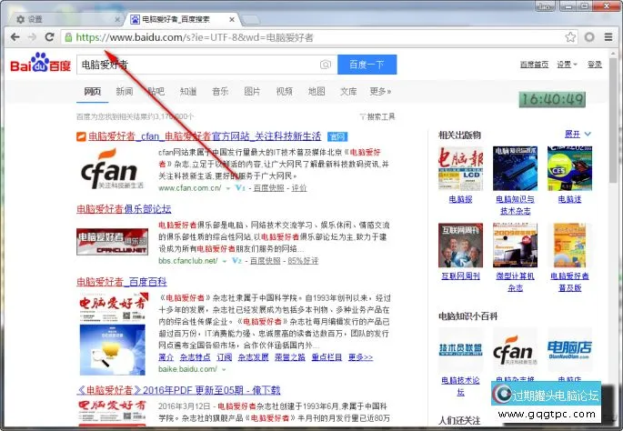Switch to the 音乐 search category
Image resolution: width=623 pixels, height=431 pixels.
click(220, 91)
